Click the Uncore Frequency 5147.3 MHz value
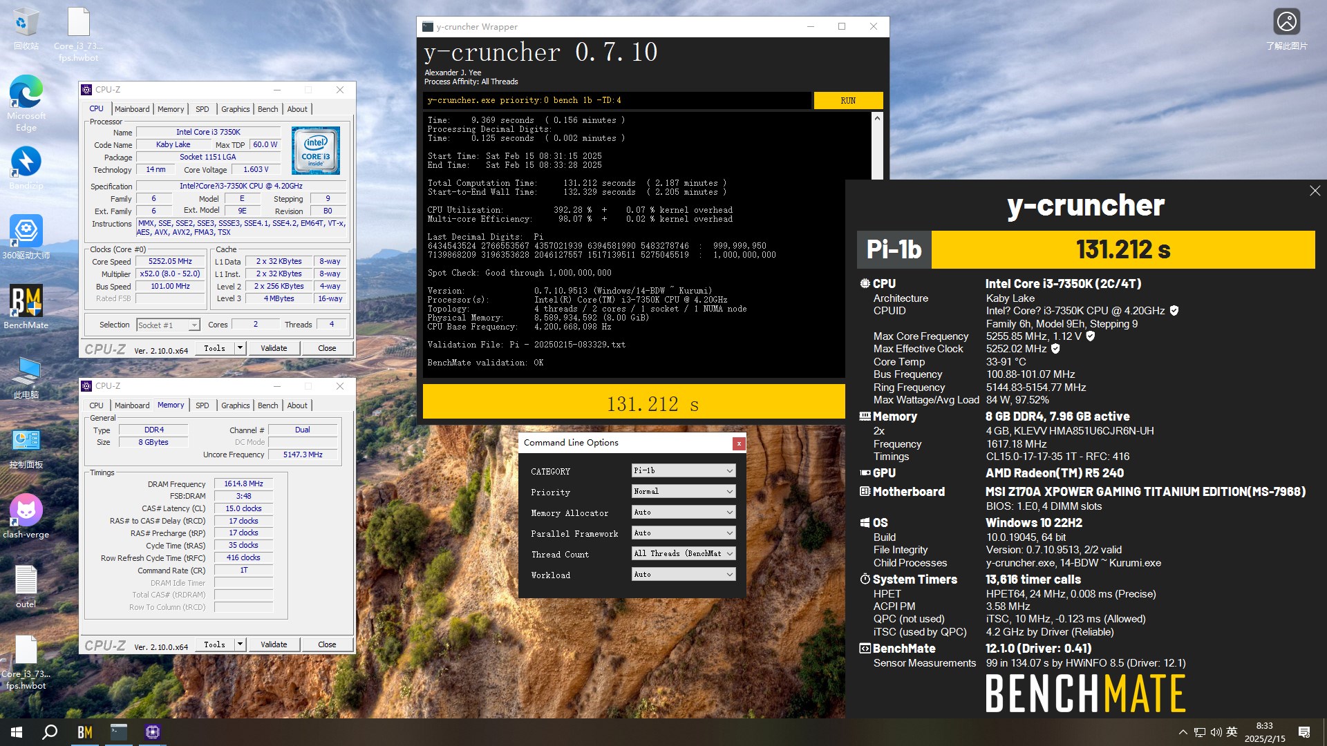The width and height of the screenshot is (1327, 746). coord(303,455)
